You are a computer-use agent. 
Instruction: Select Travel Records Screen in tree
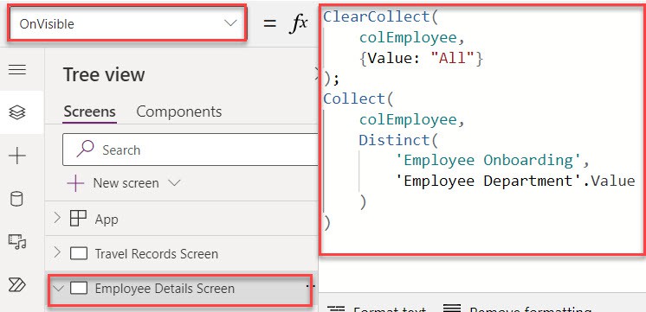click(x=157, y=253)
